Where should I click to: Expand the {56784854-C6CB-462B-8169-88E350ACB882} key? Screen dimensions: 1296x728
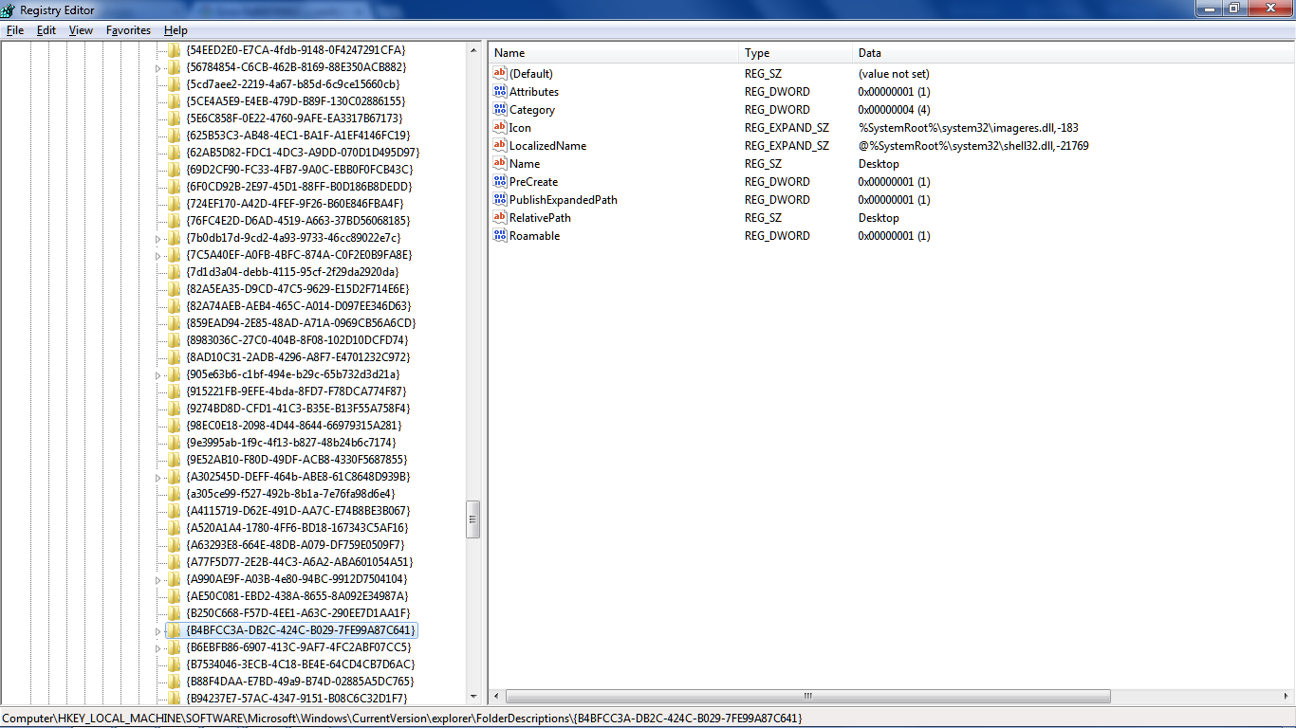coord(158,67)
